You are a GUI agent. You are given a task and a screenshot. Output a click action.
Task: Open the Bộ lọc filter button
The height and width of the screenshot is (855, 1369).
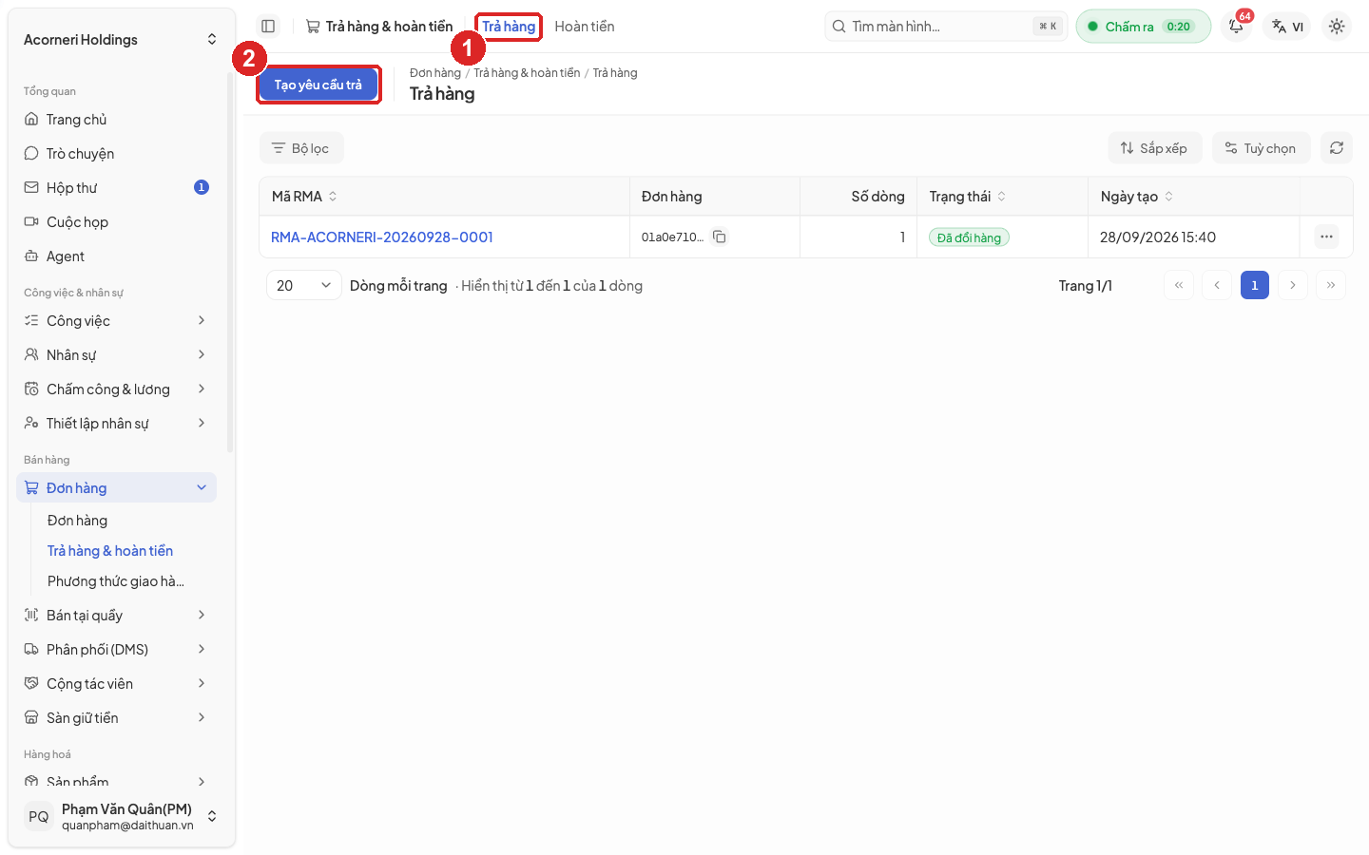(301, 148)
